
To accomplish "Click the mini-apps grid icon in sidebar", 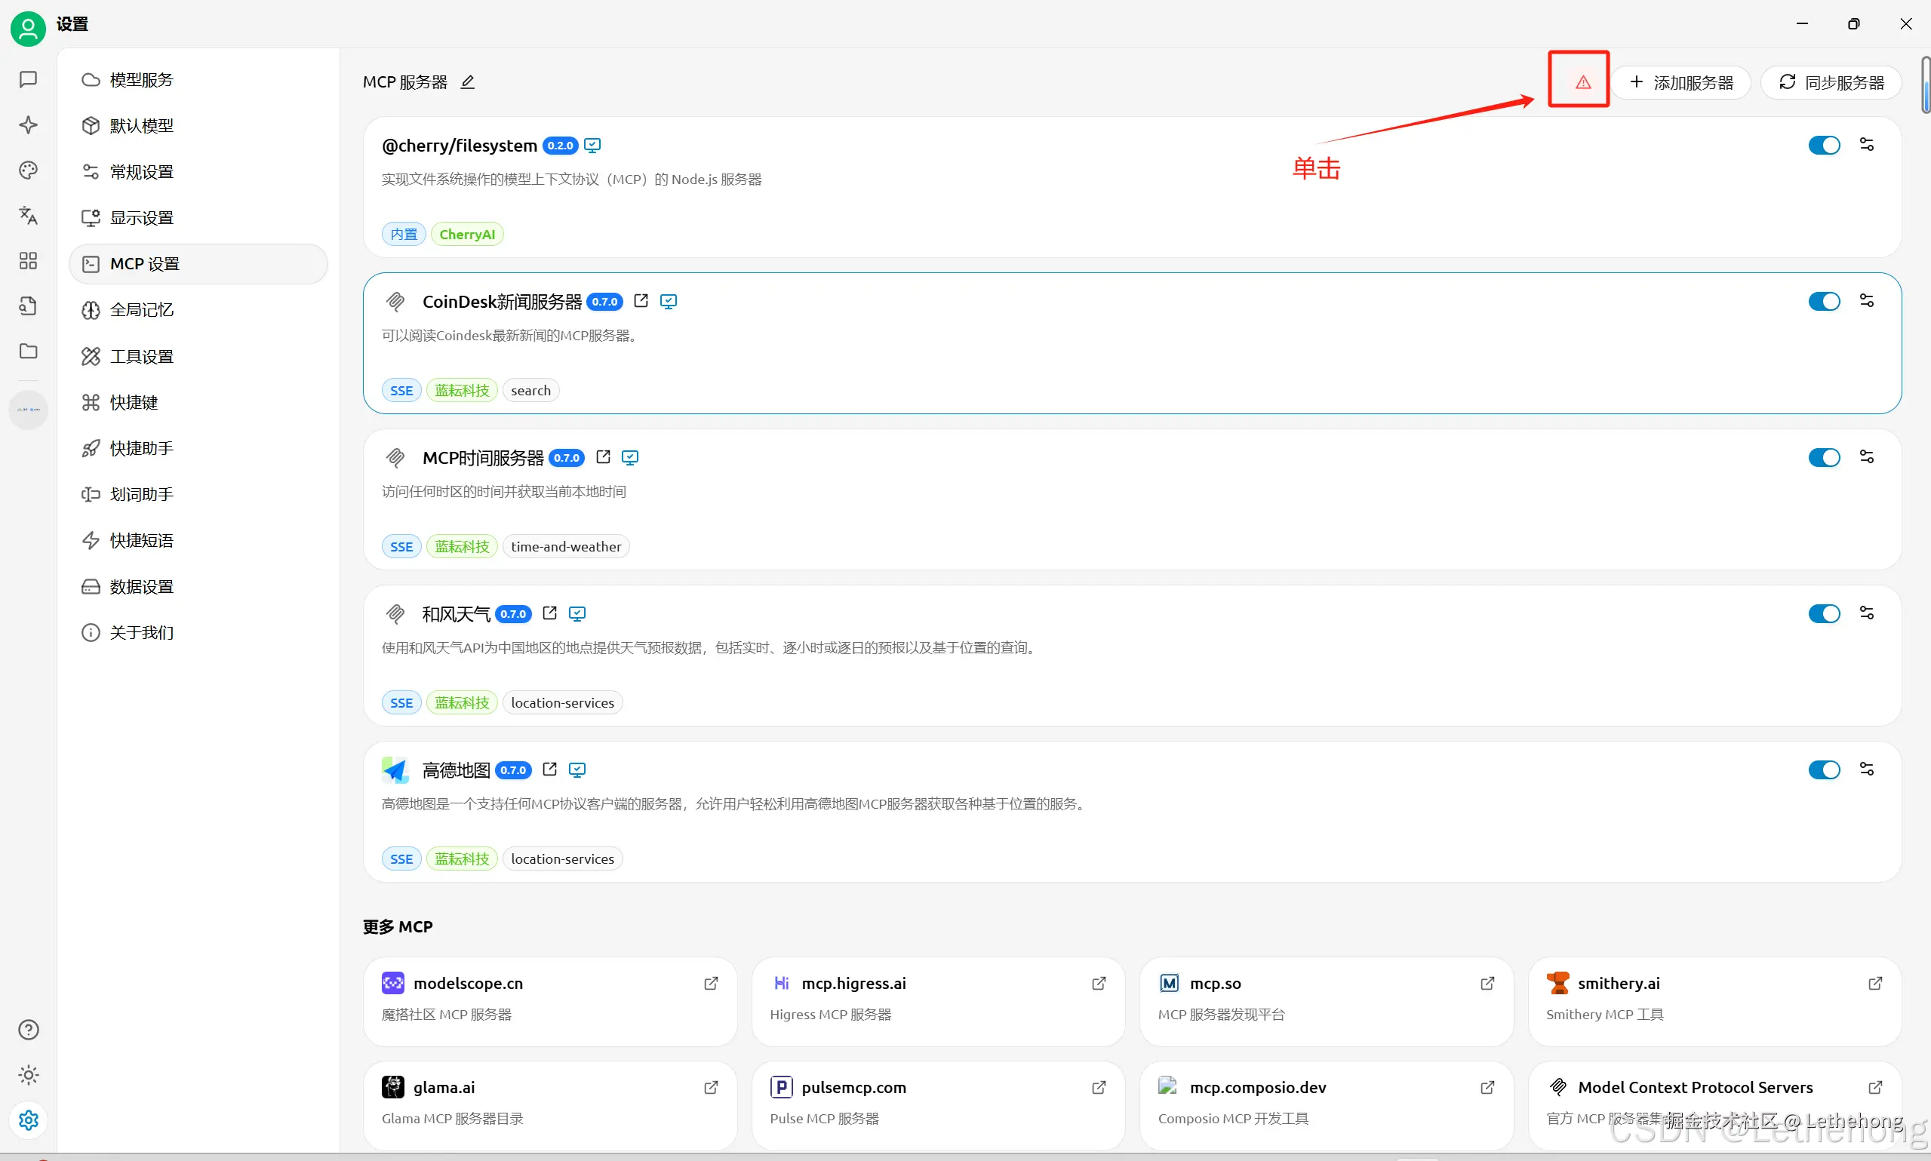I will coord(28,260).
